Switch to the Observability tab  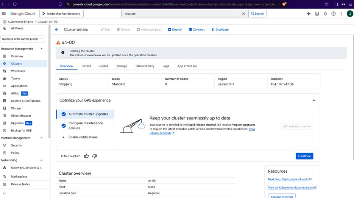coord(145,66)
